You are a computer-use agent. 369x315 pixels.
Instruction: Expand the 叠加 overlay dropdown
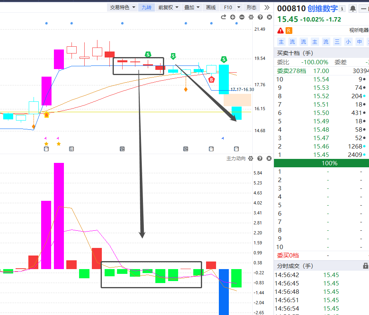tap(192, 7)
